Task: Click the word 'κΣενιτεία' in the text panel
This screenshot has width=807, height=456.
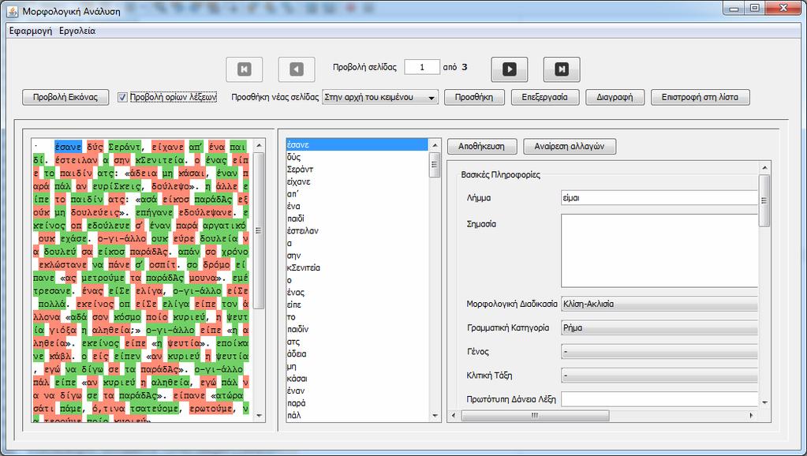Action: tap(160, 160)
